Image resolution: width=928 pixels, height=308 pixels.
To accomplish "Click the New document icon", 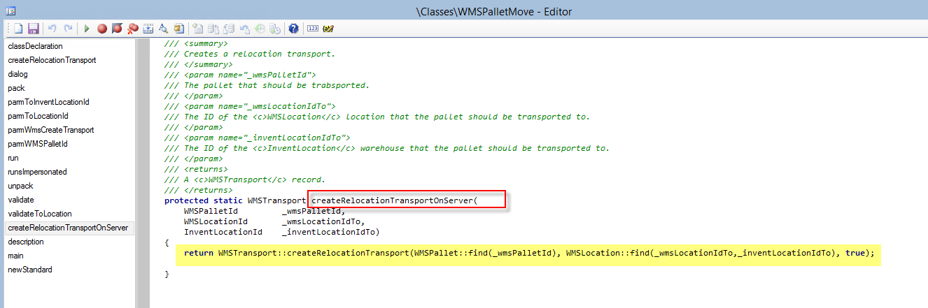I will pos(18,29).
